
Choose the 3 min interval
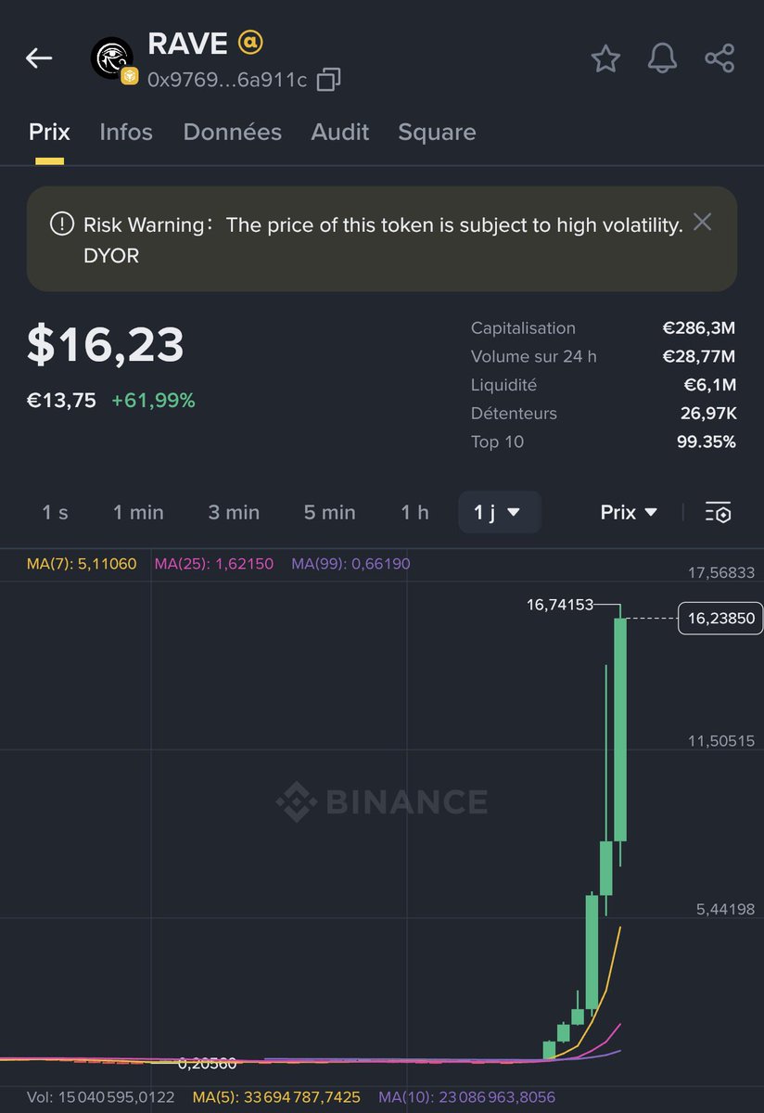coord(234,512)
